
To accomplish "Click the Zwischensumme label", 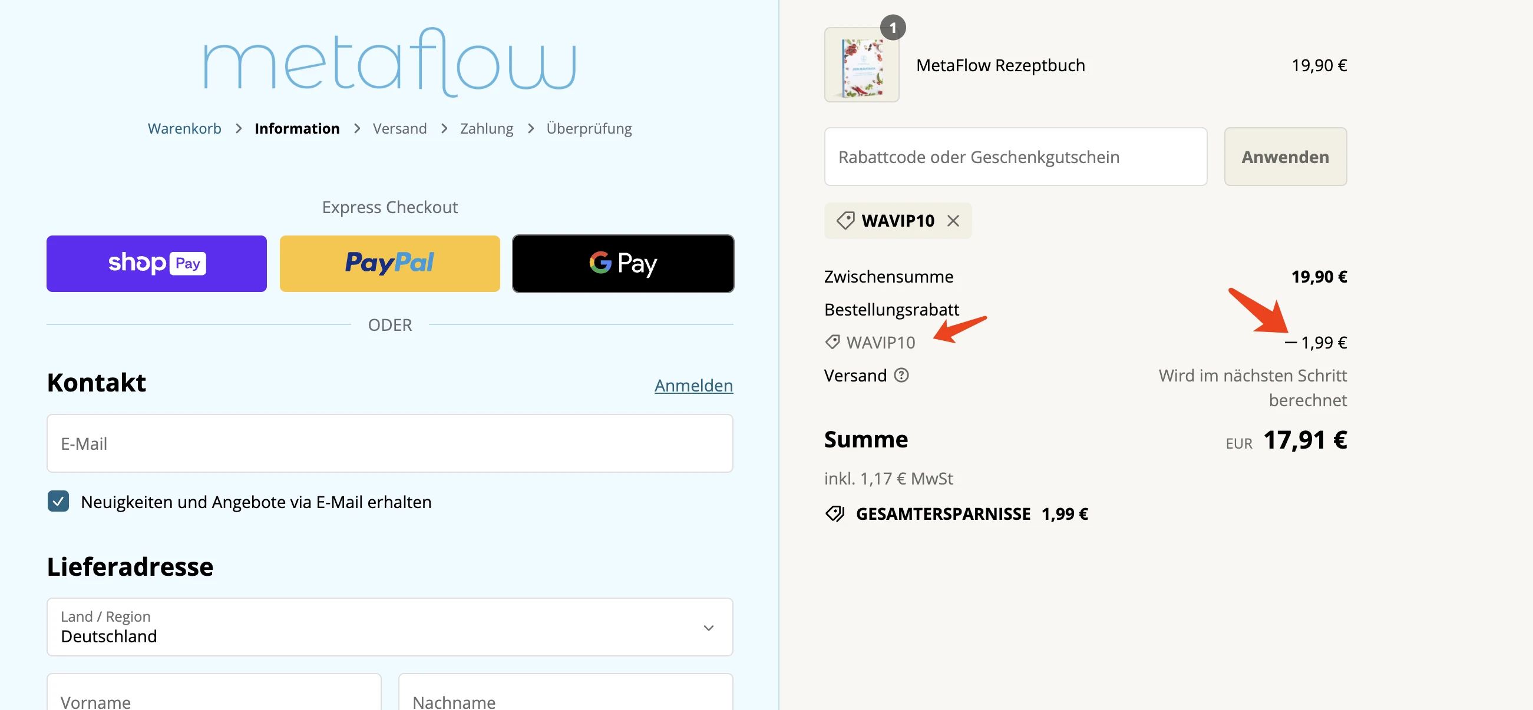I will (x=888, y=277).
